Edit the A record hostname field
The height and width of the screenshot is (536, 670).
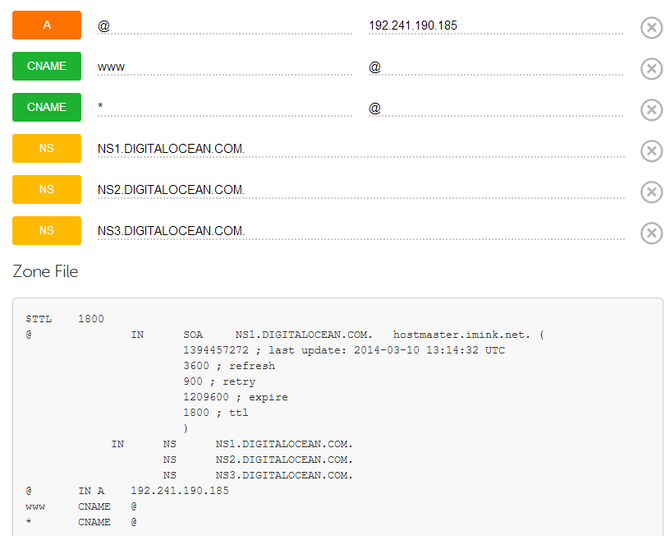[224, 25]
